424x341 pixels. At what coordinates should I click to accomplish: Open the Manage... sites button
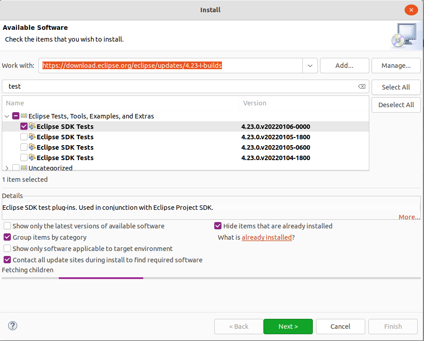[396, 66]
